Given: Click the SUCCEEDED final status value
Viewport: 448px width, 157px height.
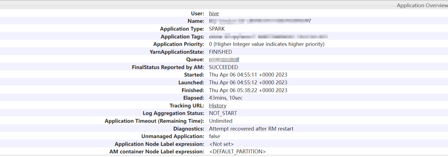Looking at the screenshot, I should 223,67.
